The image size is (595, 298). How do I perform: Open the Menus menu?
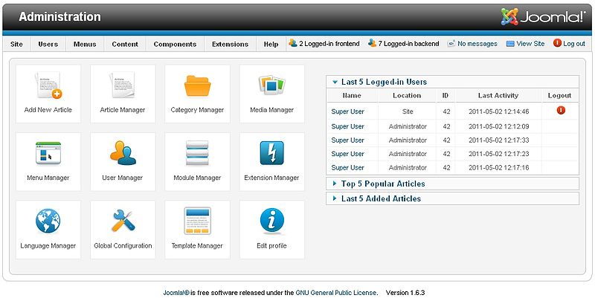coord(85,44)
